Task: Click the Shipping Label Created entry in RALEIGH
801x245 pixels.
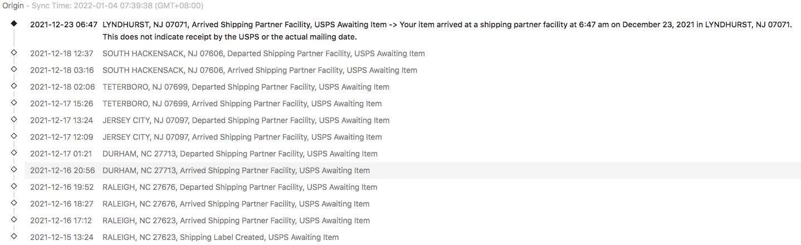Action: coord(412,238)
